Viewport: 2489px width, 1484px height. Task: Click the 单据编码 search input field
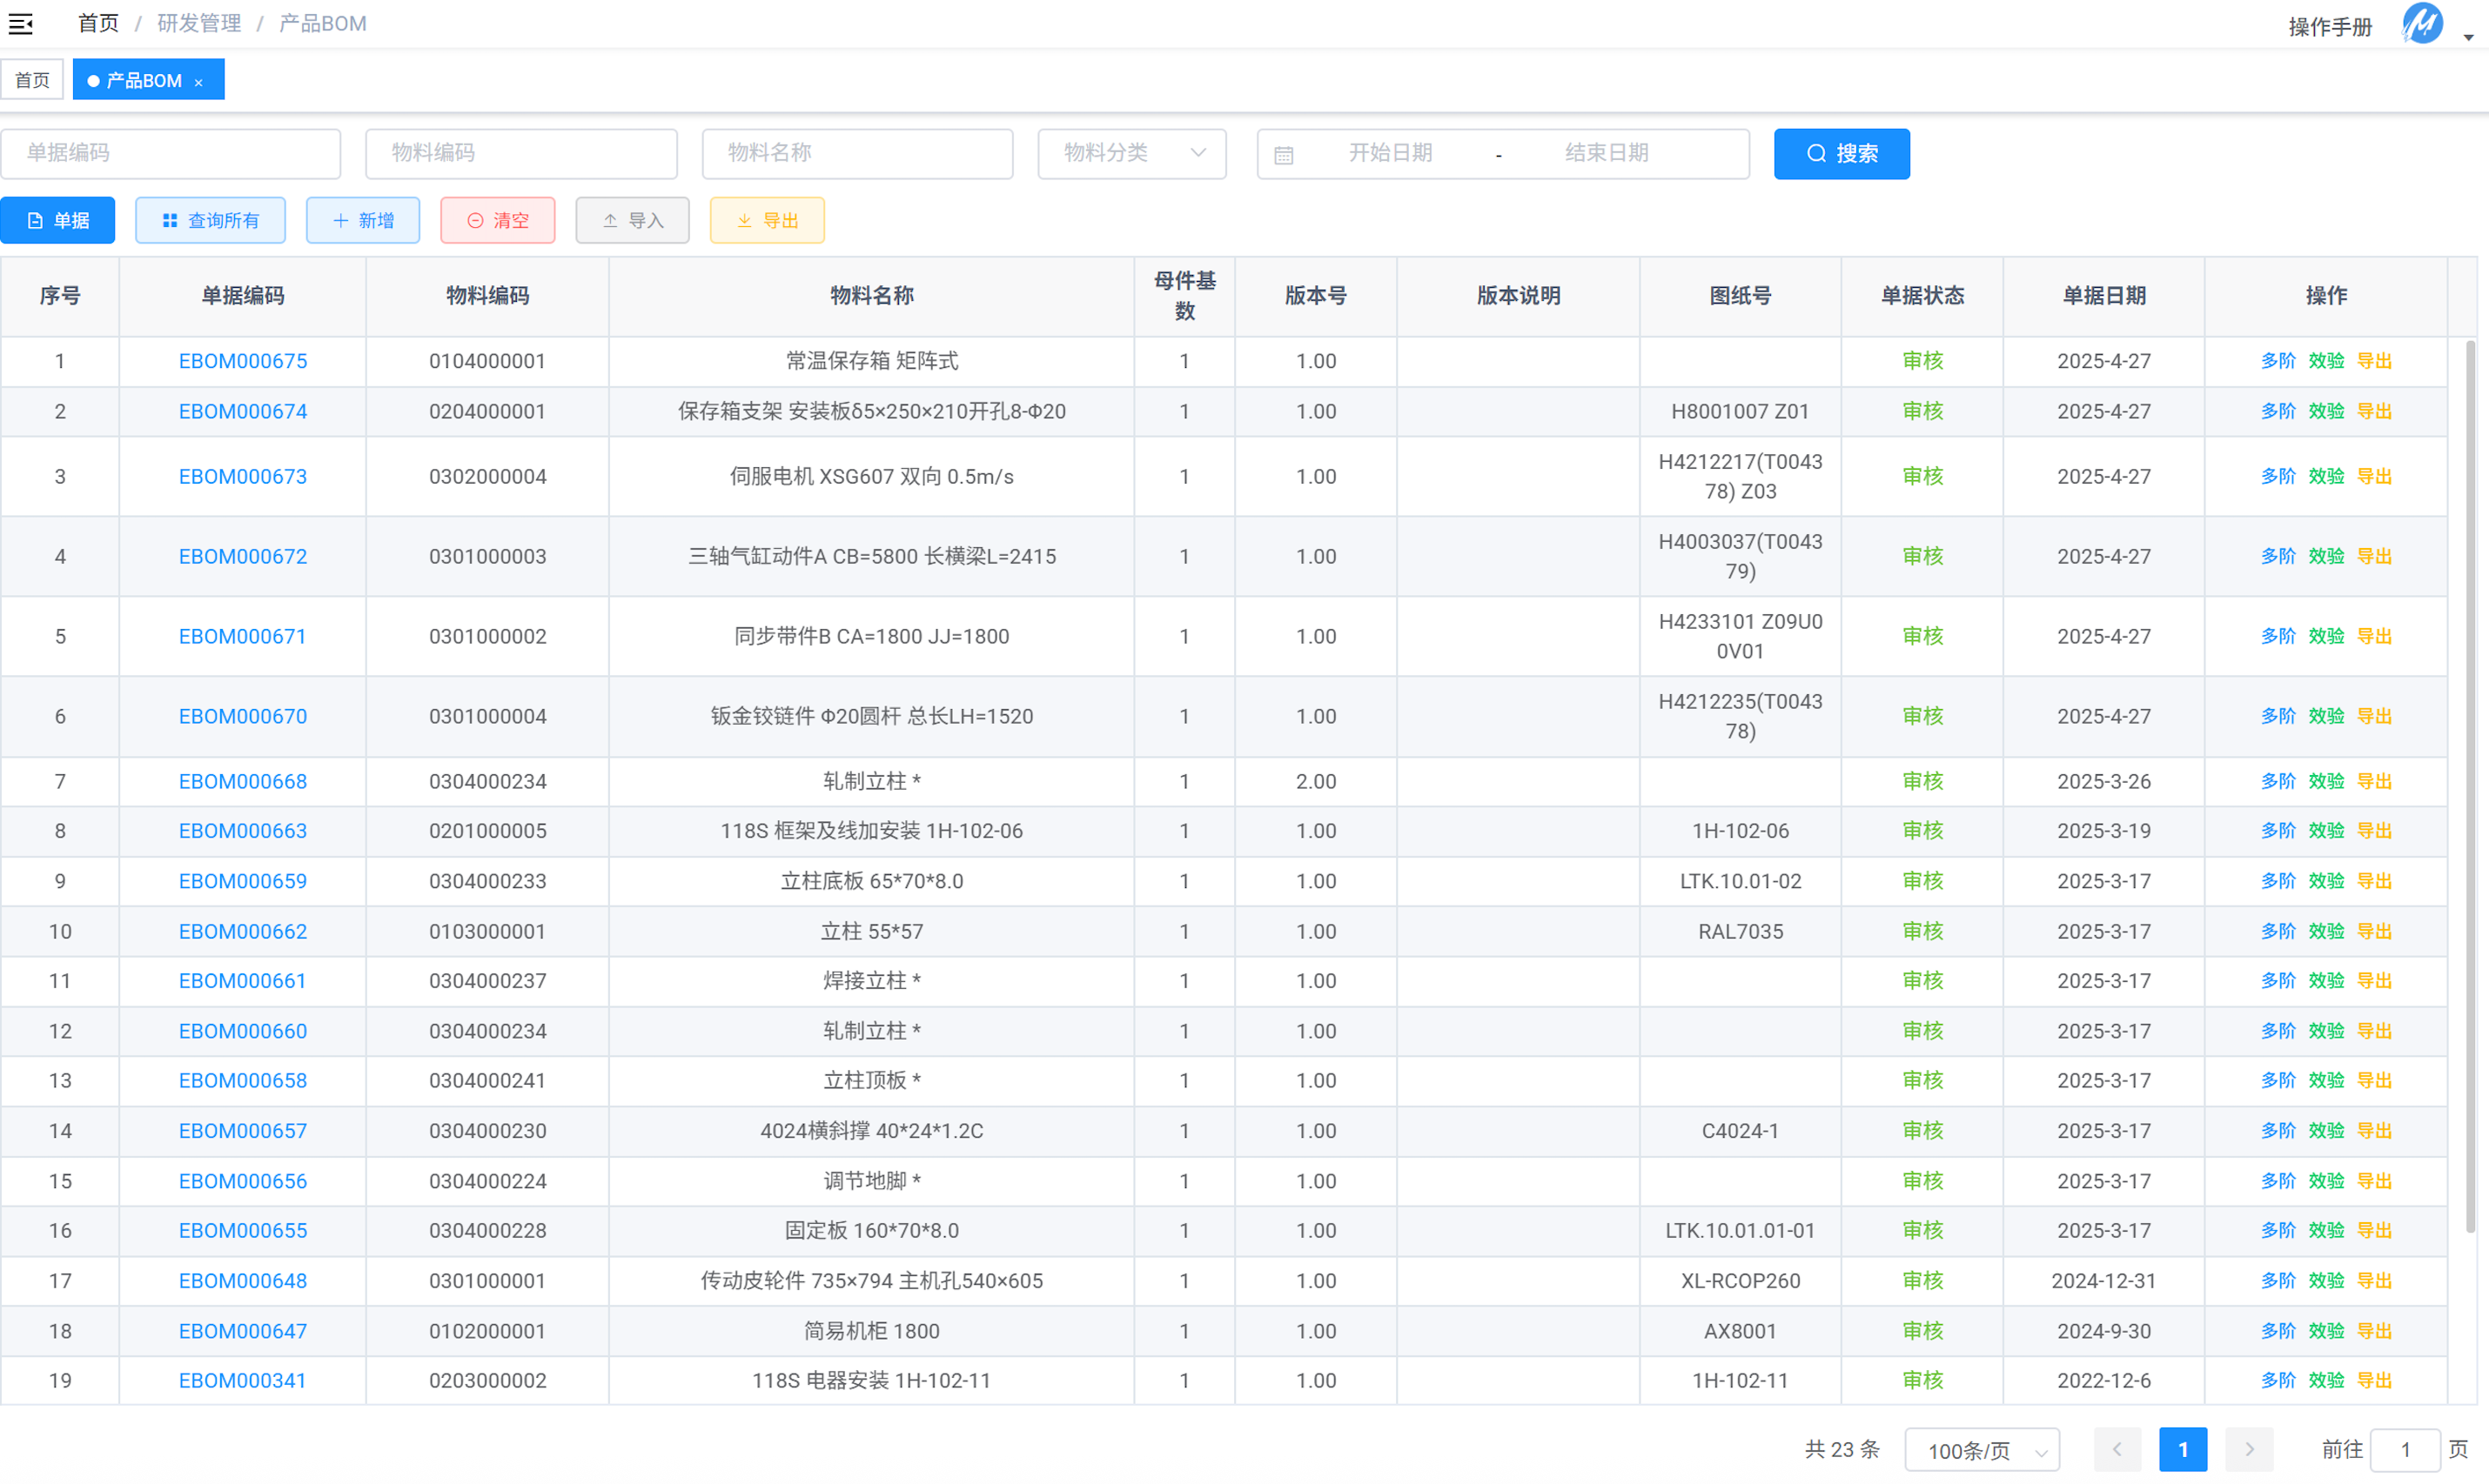pyautogui.click(x=170, y=153)
